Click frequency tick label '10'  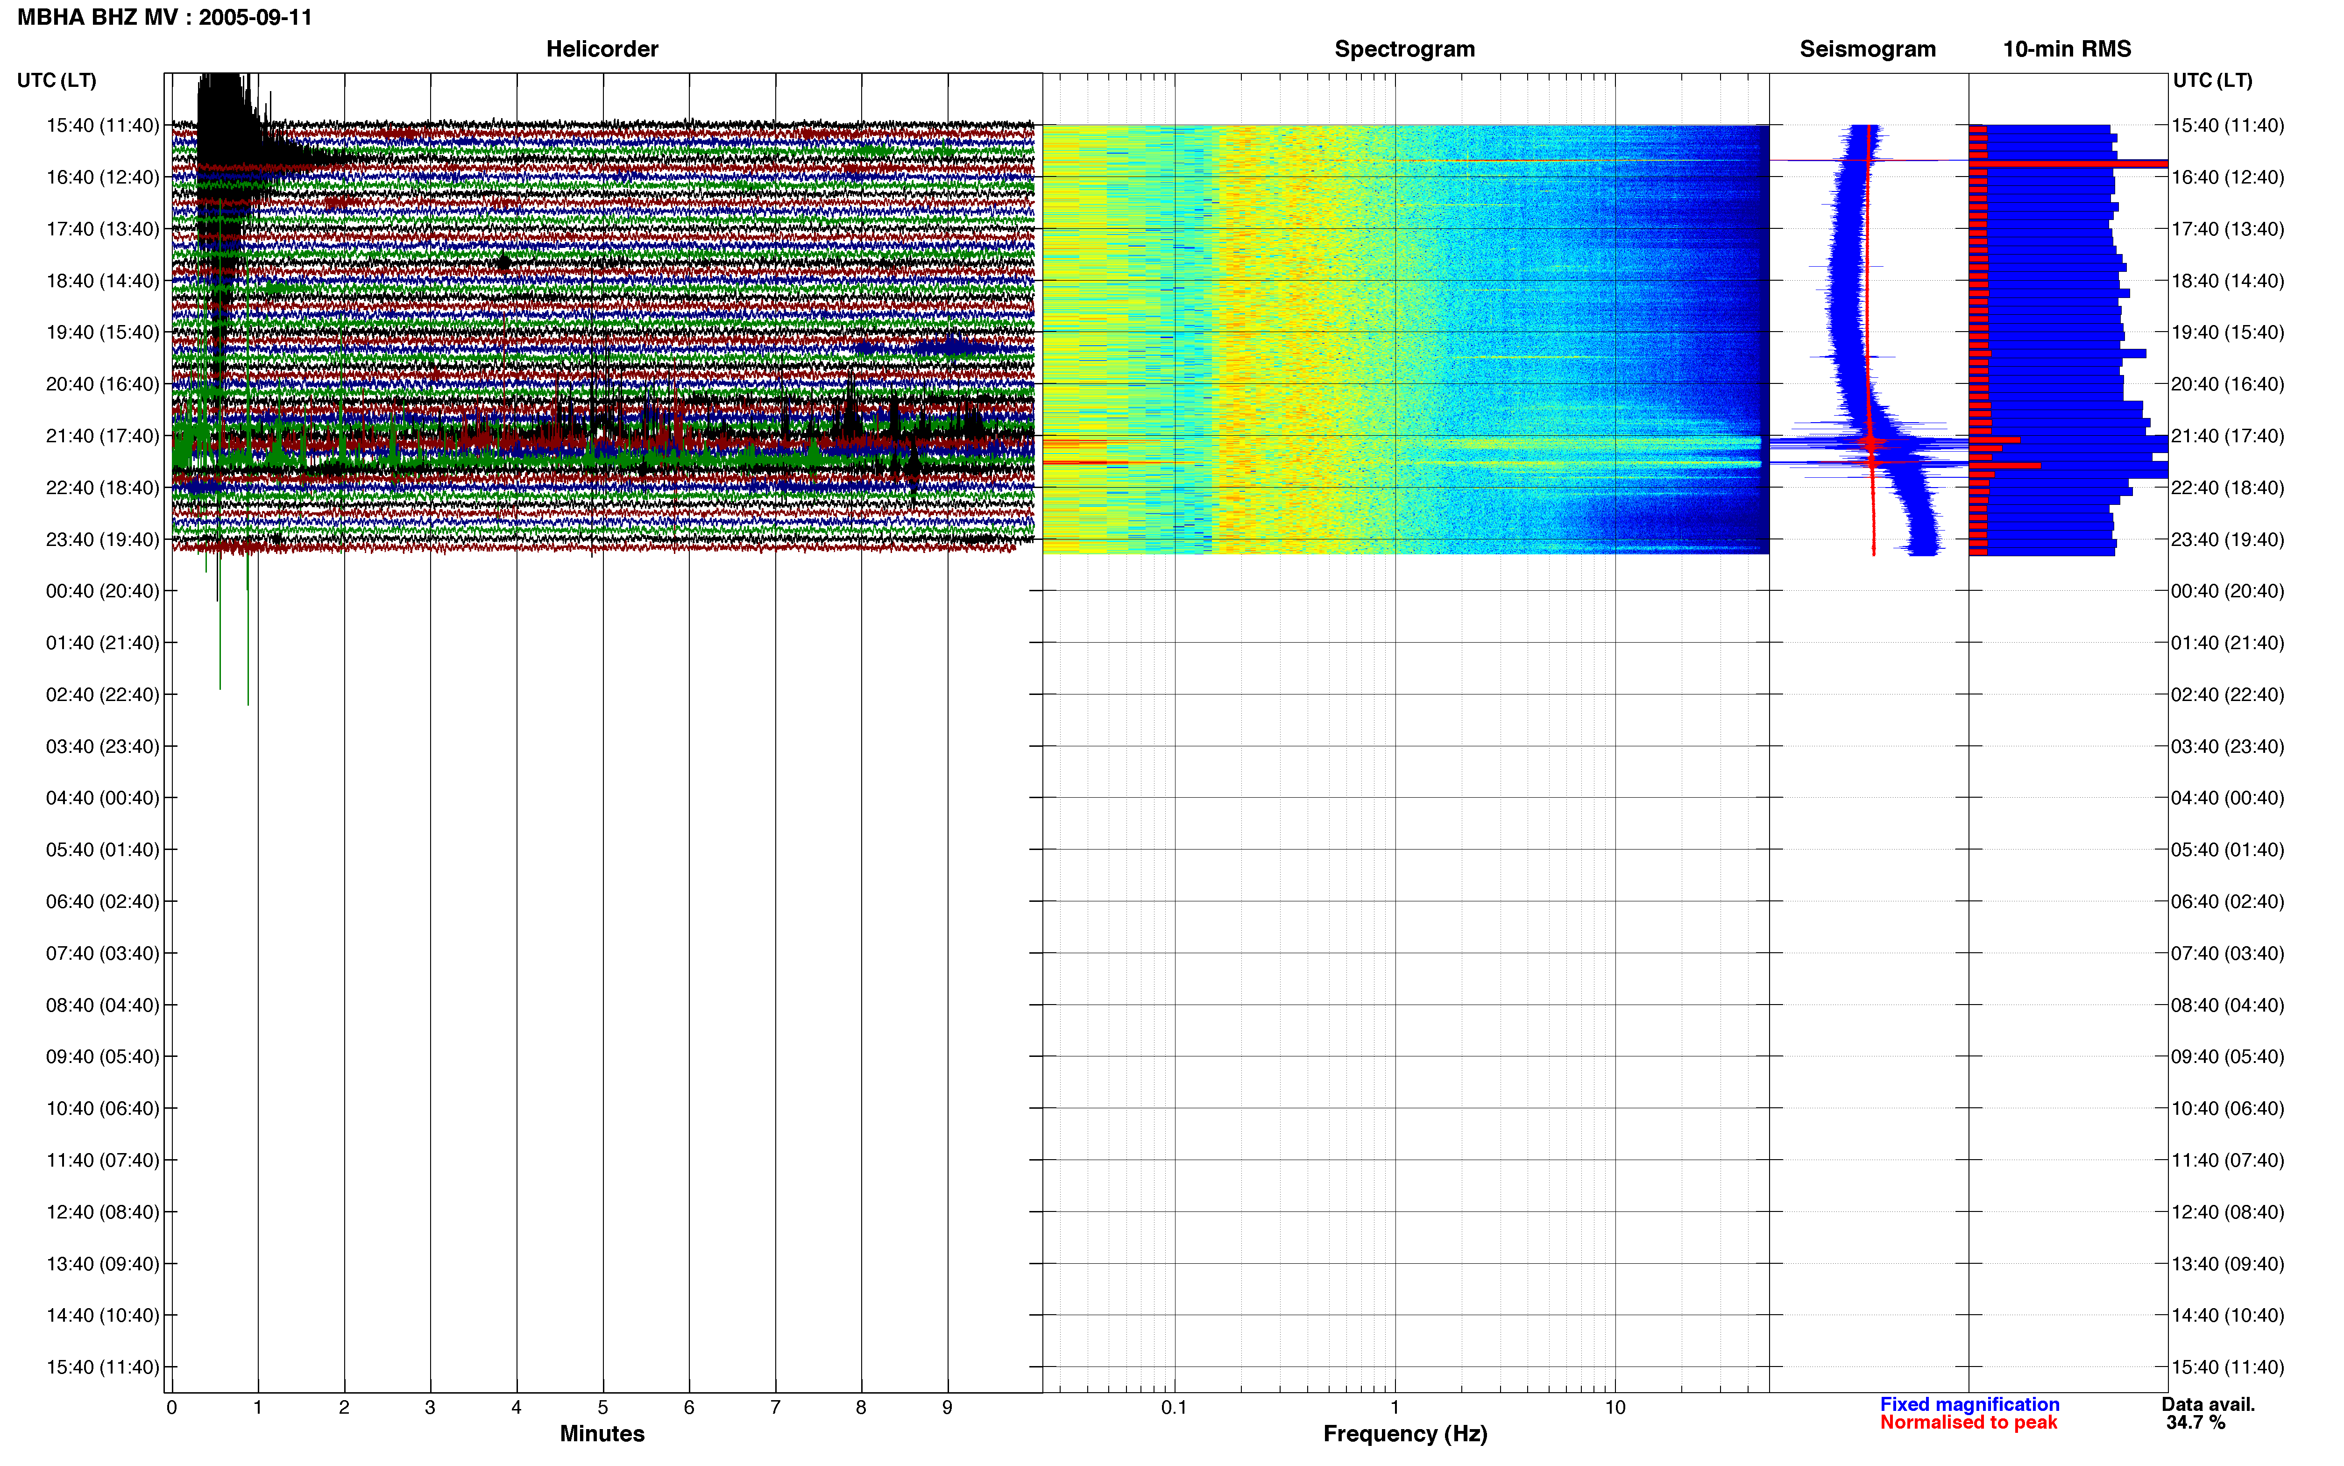coord(1615,1408)
